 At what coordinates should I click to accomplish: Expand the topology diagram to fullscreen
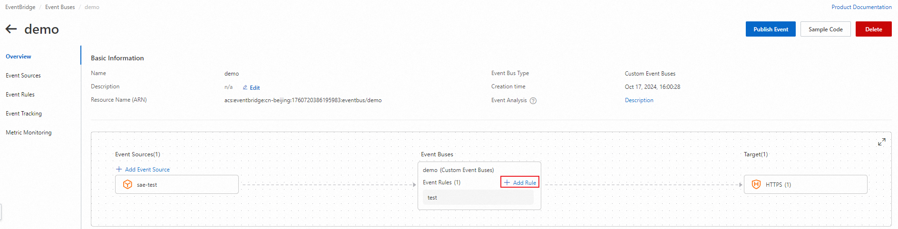pyautogui.click(x=881, y=142)
